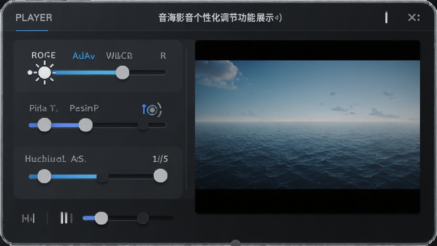Screen dimensions: 437x246
Task: Click the light handle on playback progress bar
Action: pos(101,218)
